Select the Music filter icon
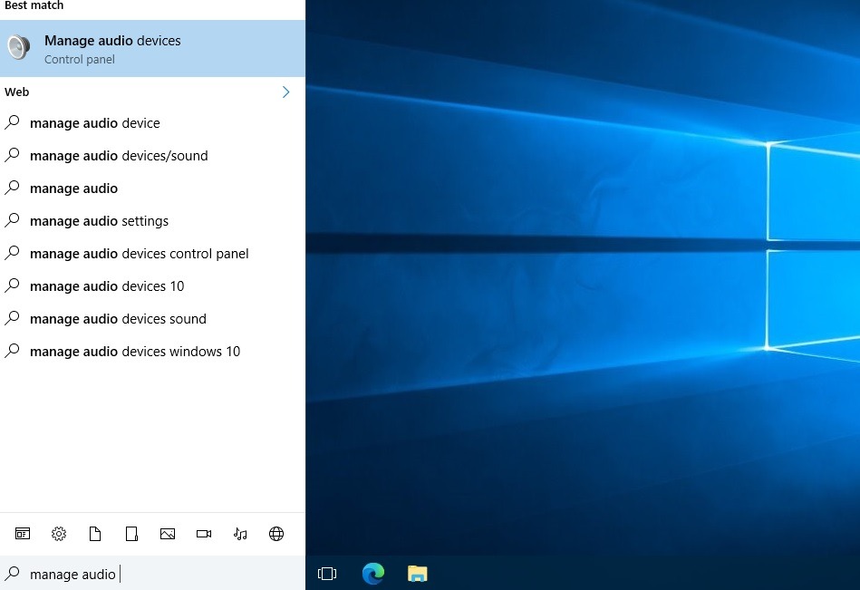The height and width of the screenshot is (590, 860). pos(240,534)
